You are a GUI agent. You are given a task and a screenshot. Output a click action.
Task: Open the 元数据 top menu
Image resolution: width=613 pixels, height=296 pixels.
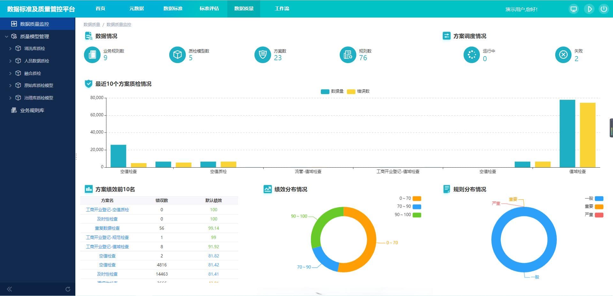click(x=137, y=9)
